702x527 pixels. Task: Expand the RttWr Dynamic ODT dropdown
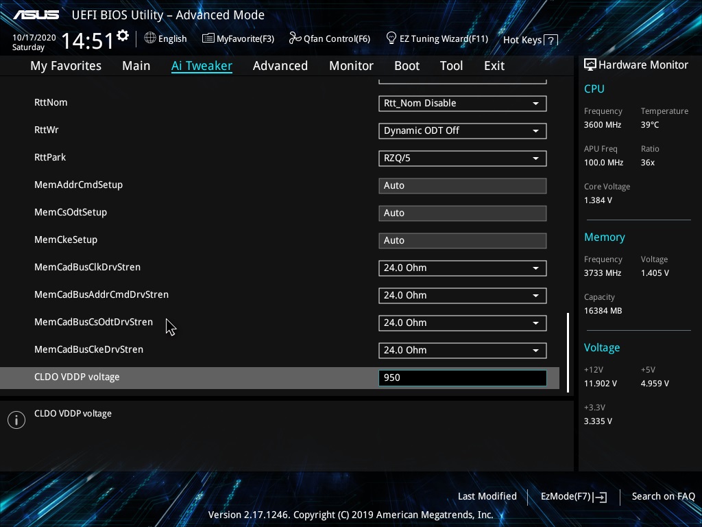pos(463,131)
